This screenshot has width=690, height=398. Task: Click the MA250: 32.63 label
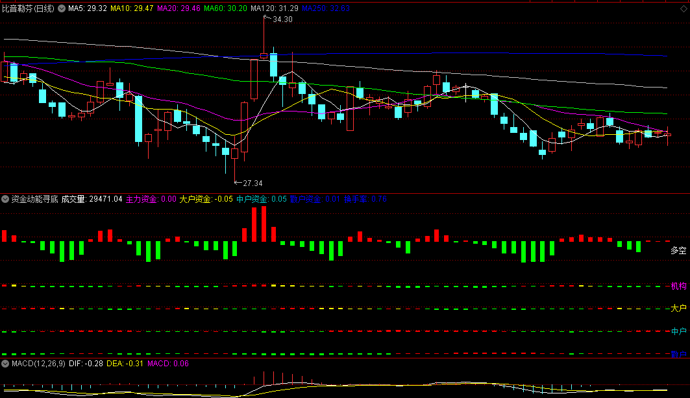pos(326,8)
